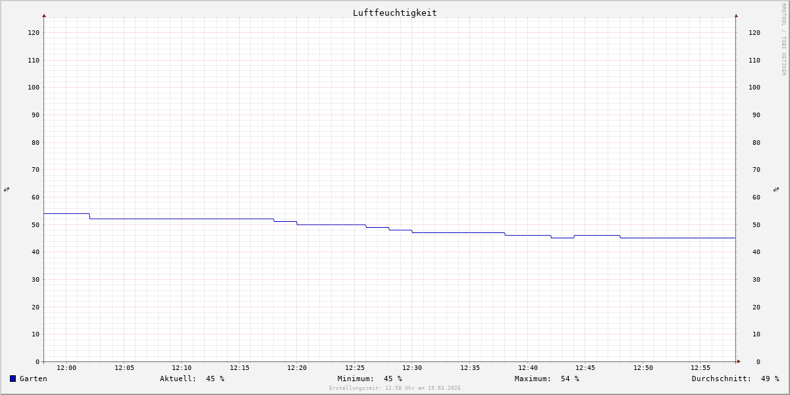Click the Durchschnitt: 49 % value
This screenshot has height=395, width=790.
click(x=735, y=379)
